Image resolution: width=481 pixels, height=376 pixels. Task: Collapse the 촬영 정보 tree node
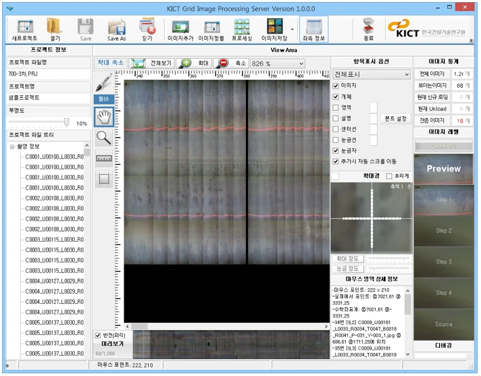point(12,146)
